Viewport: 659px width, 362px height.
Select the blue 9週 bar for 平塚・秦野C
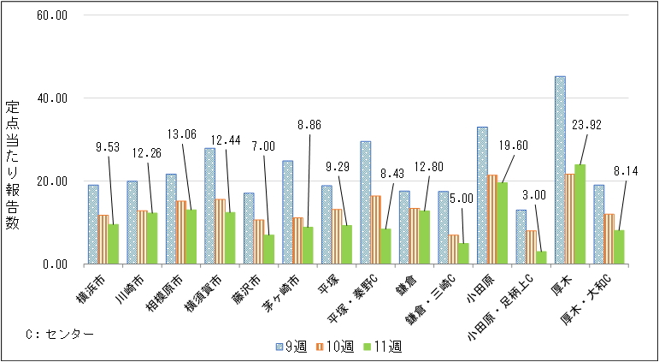click(x=365, y=202)
